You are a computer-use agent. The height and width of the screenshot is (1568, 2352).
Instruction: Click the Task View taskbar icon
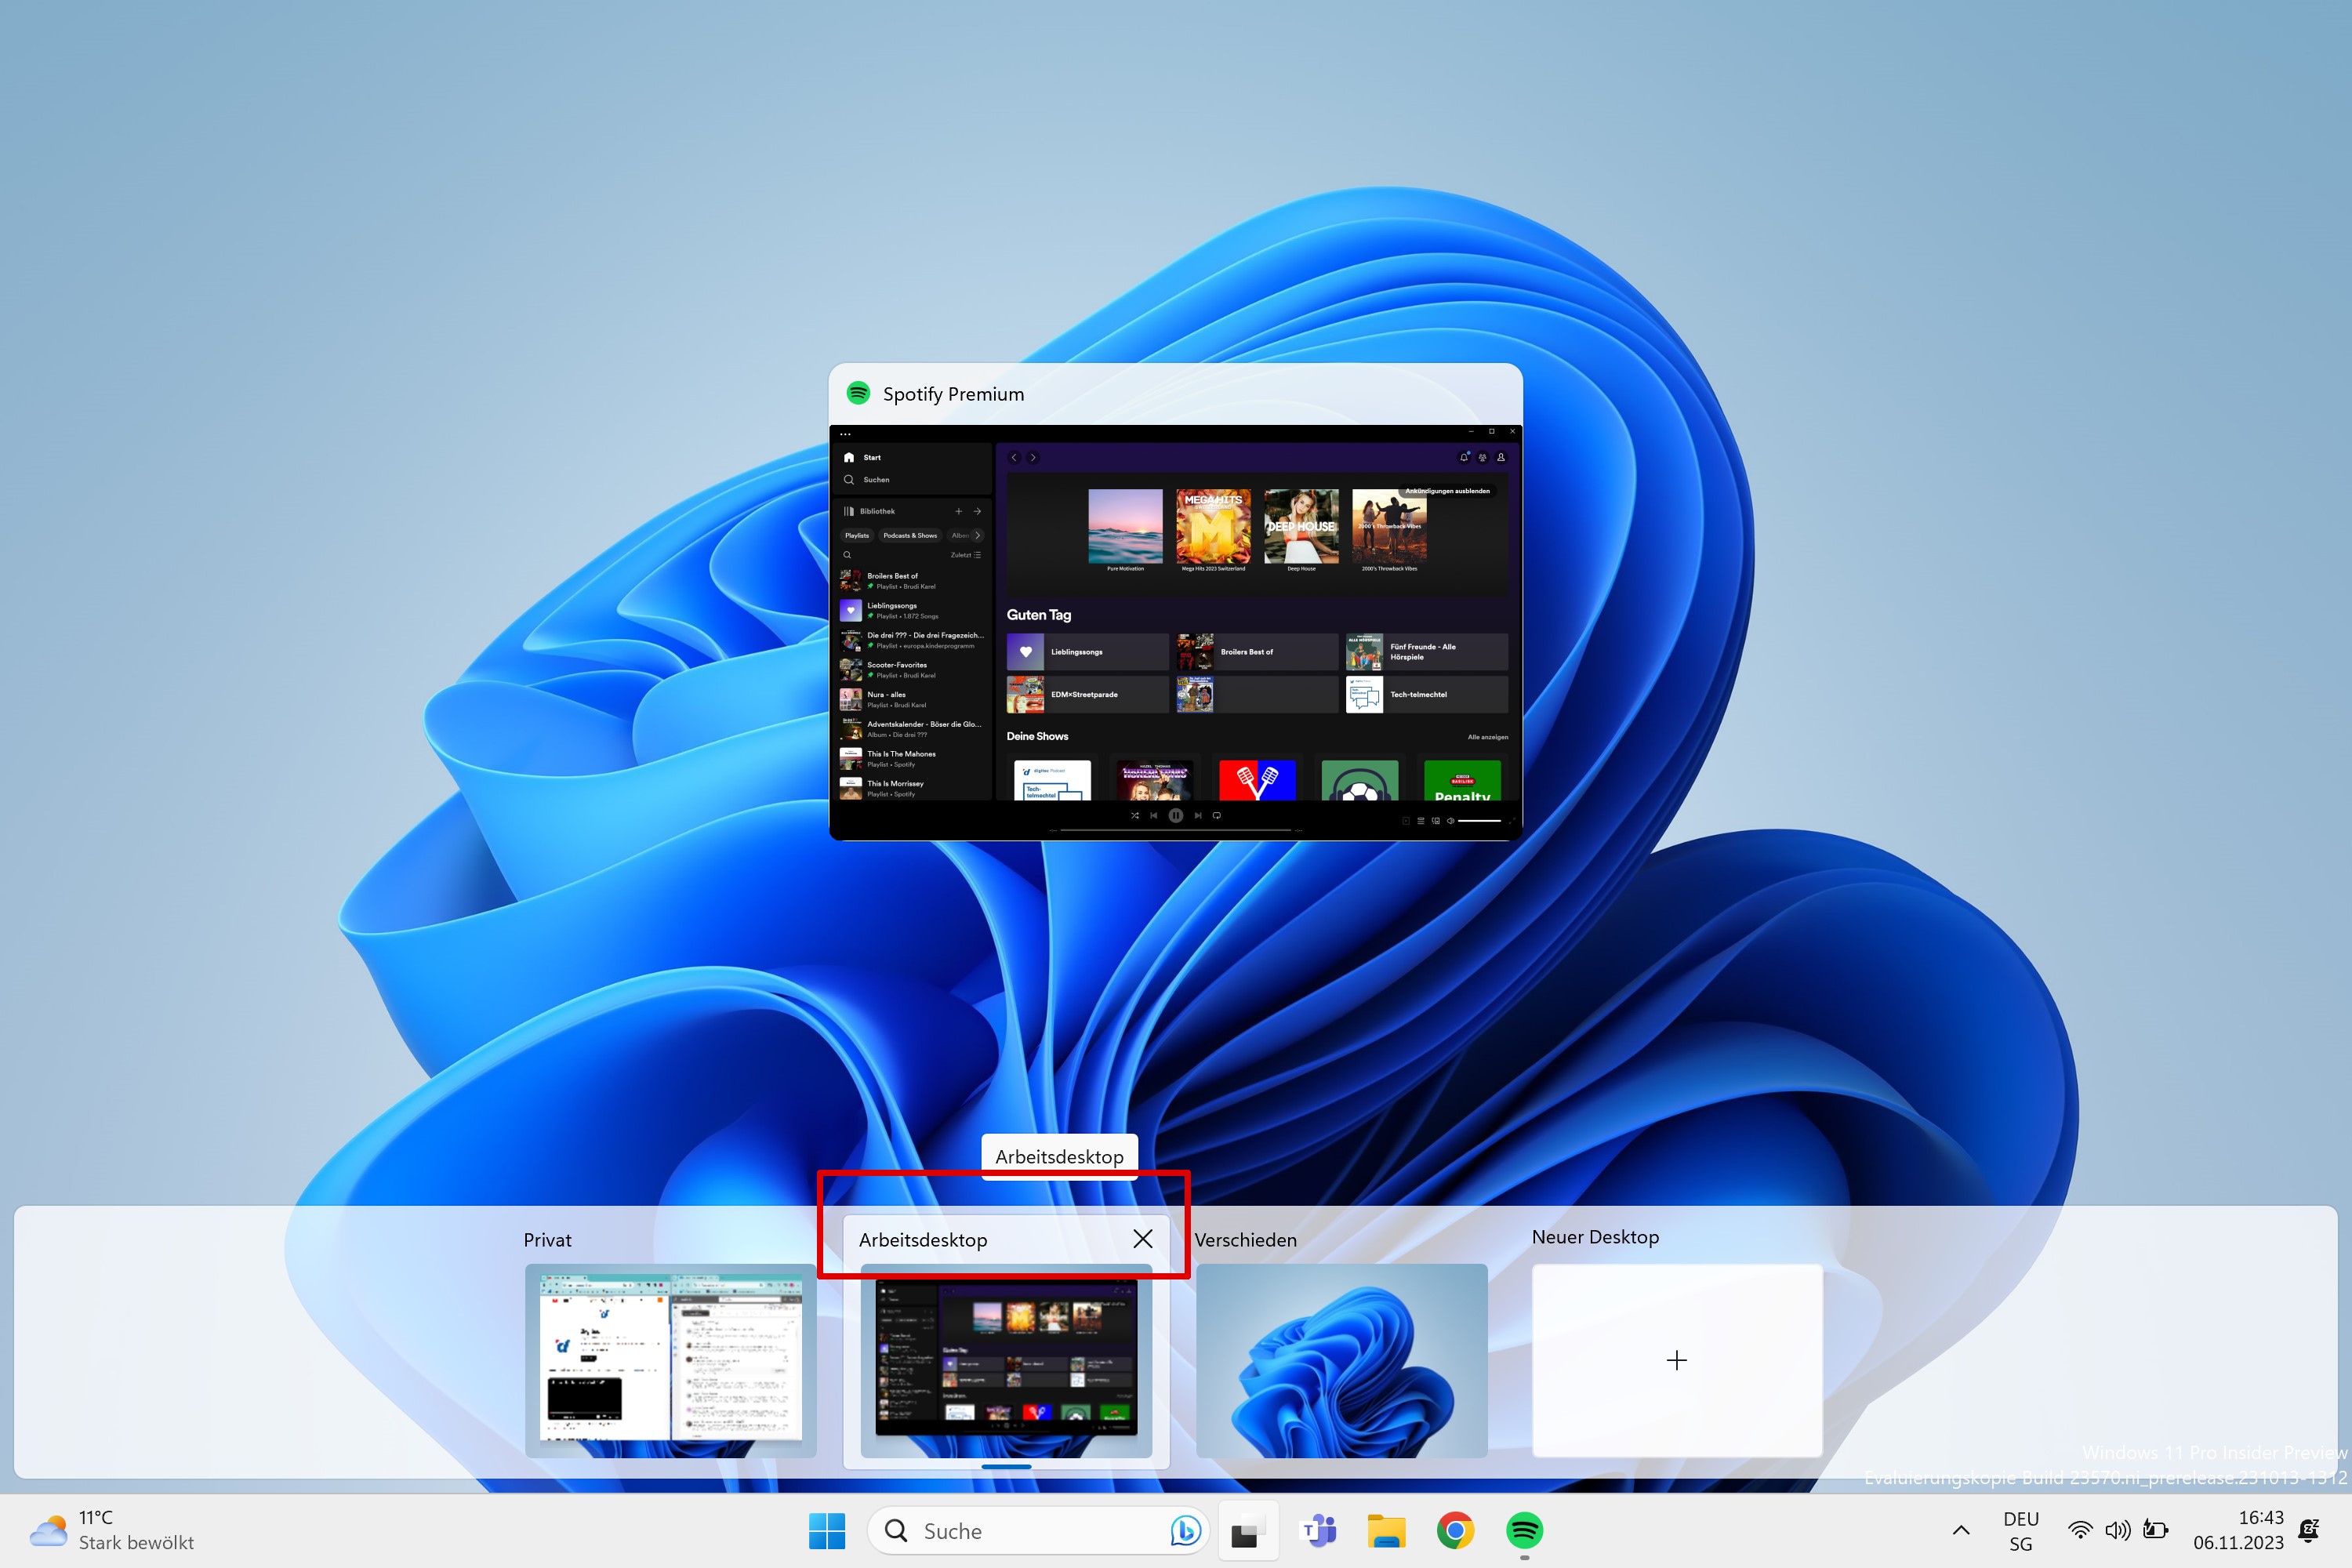(x=1246, y=1530)
